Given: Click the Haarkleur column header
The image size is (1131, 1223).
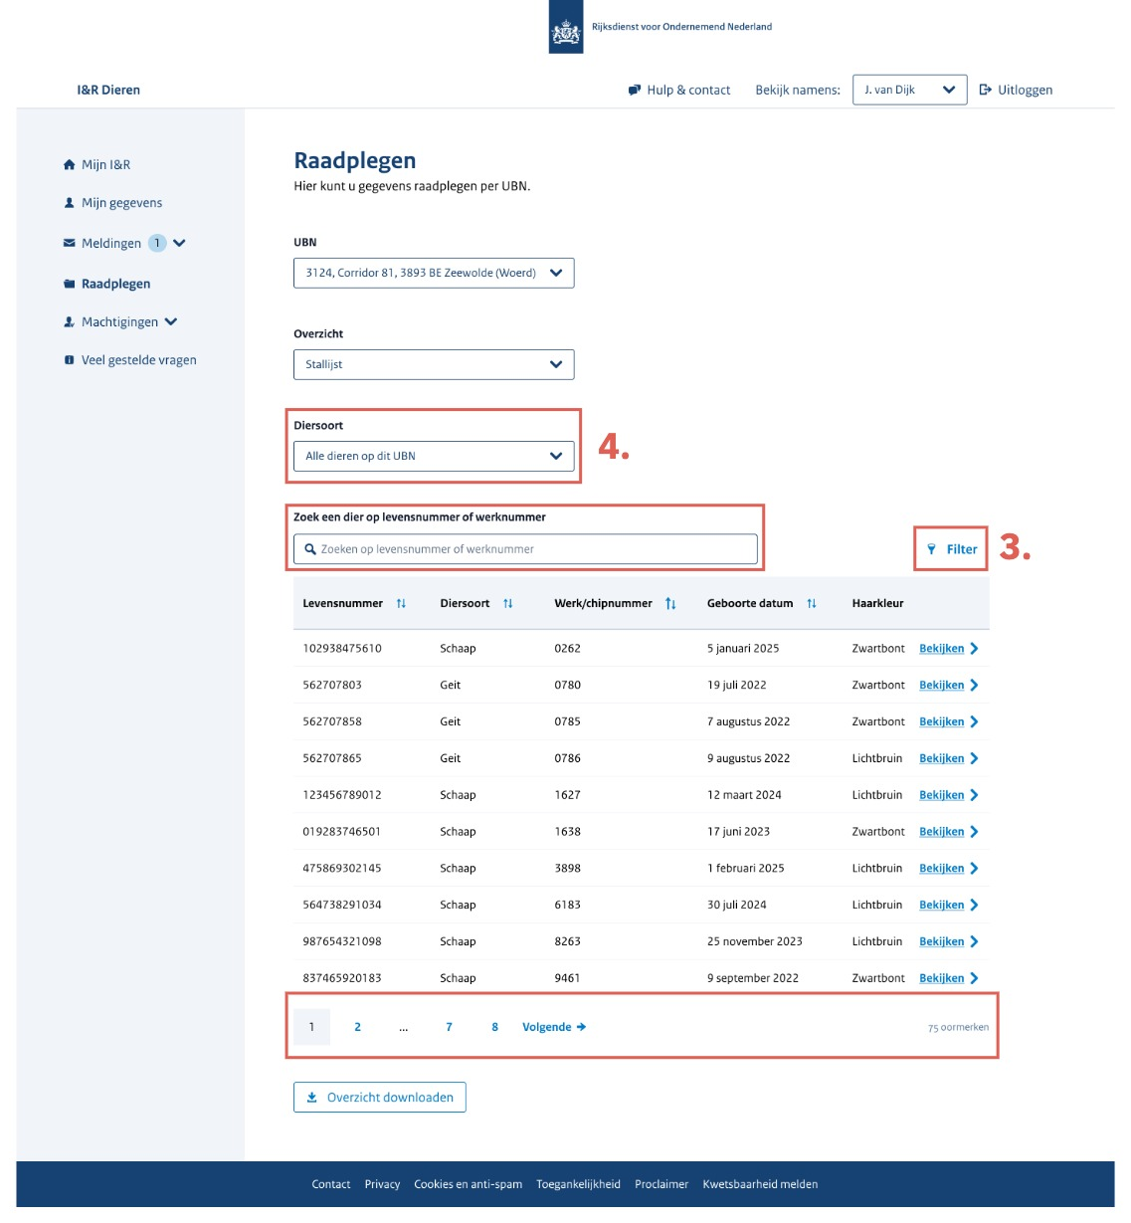Looking at the screenshot, I should click(x=877, y=604).
